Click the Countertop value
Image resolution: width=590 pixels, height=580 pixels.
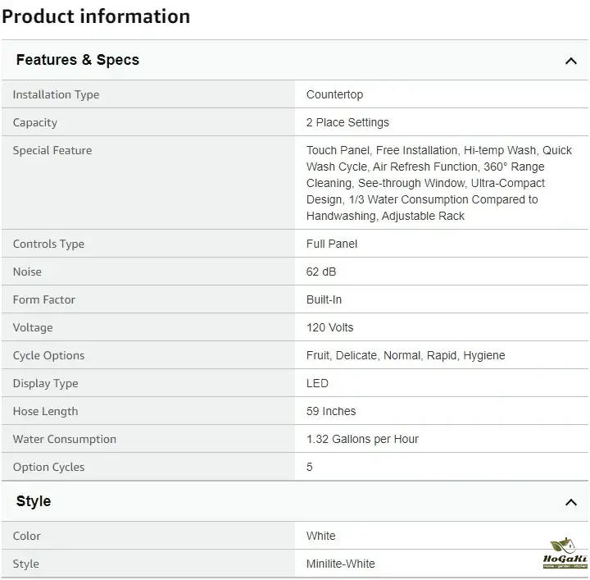coord(334,94)
